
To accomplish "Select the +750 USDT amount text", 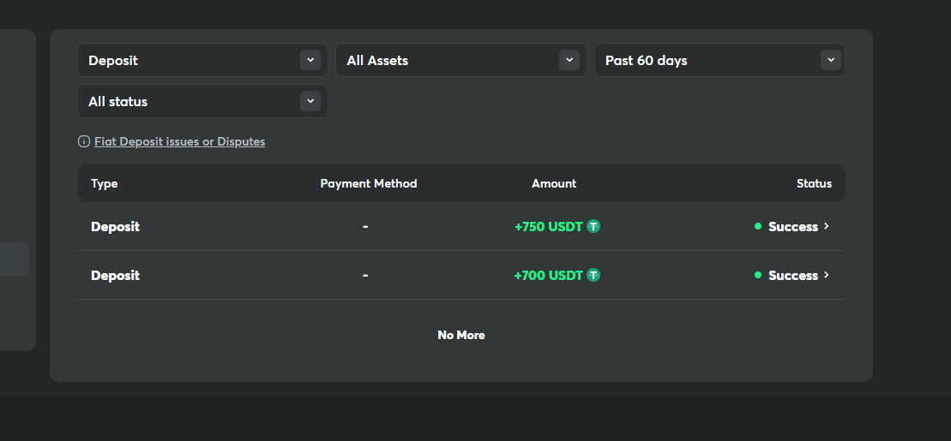I will [548, 227].
